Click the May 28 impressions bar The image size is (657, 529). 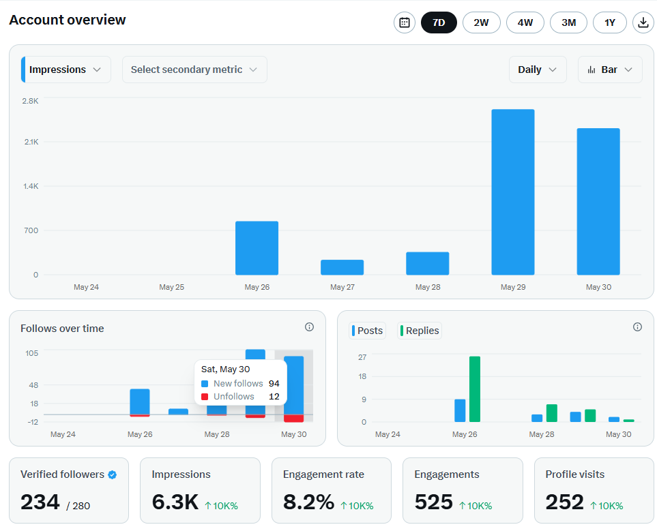427,264
